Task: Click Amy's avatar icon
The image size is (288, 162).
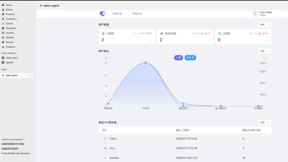Action: (x=105, y=148)
